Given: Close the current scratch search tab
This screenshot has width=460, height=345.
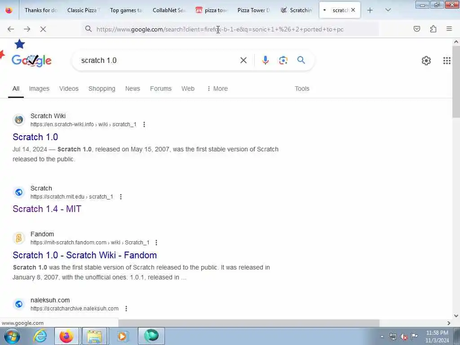Looking at the screenshot, I should coord(353,10).
